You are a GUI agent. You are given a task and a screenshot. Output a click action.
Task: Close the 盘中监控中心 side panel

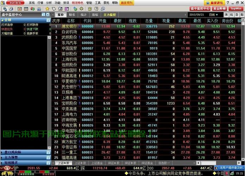click(48, 14)
